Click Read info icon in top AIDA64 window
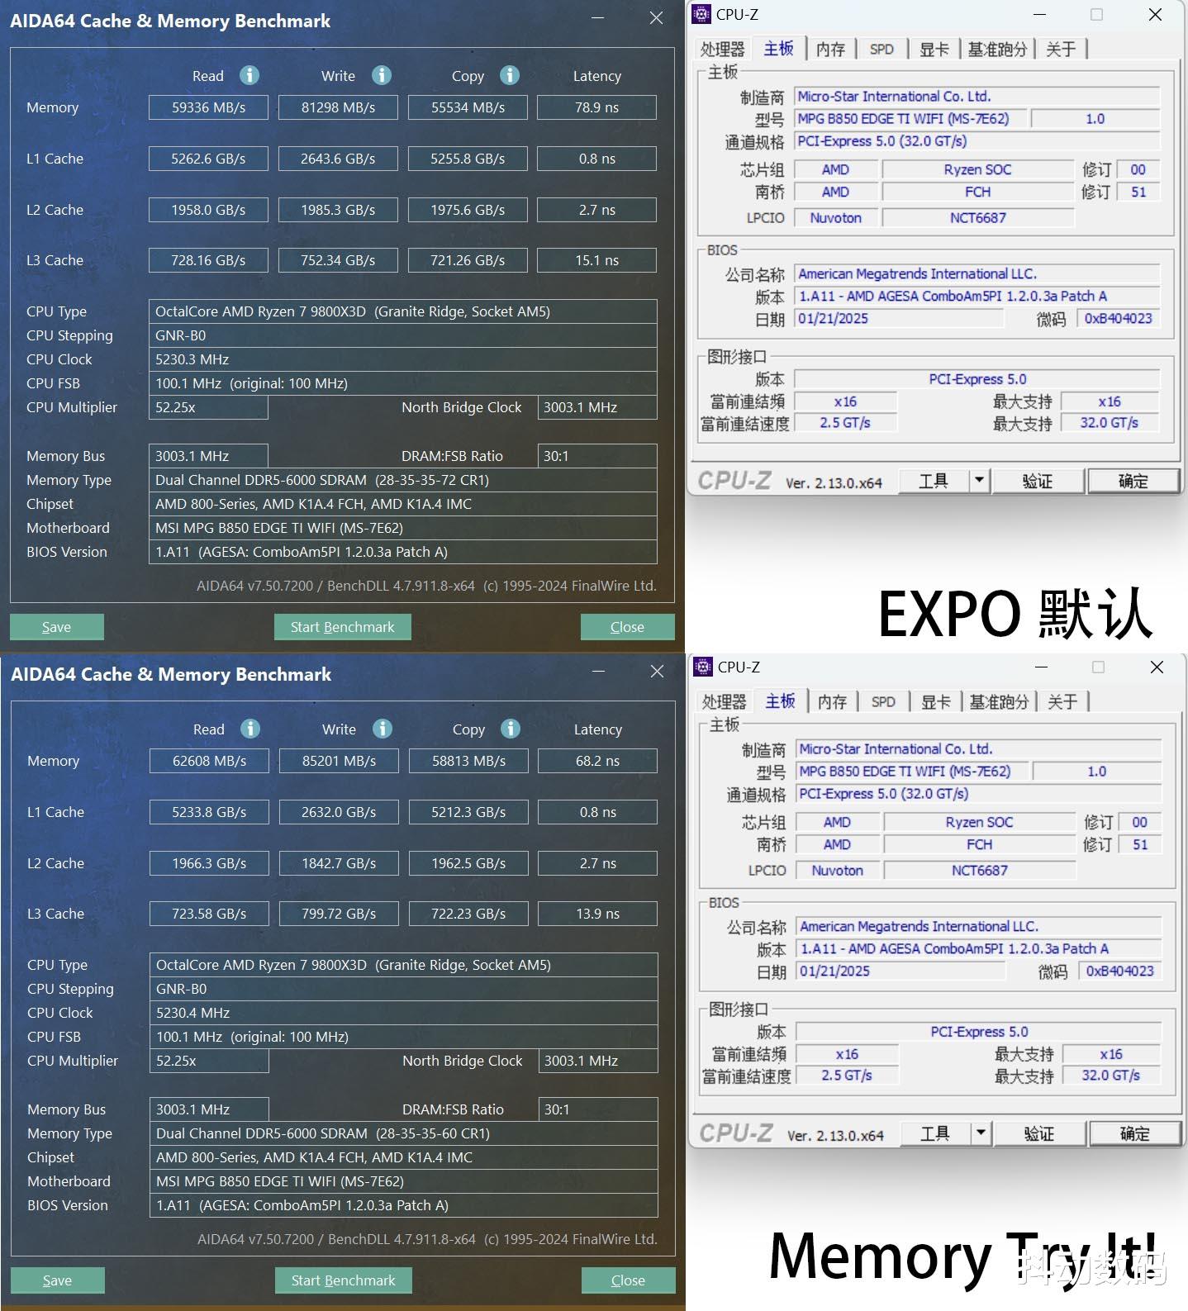Screen dimensions: 1188x1311 (x=249, y=75)
